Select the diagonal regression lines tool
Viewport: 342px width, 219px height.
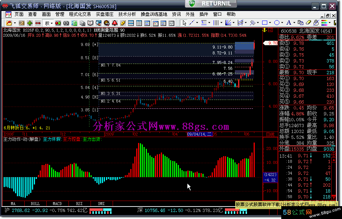pos(253,23)
